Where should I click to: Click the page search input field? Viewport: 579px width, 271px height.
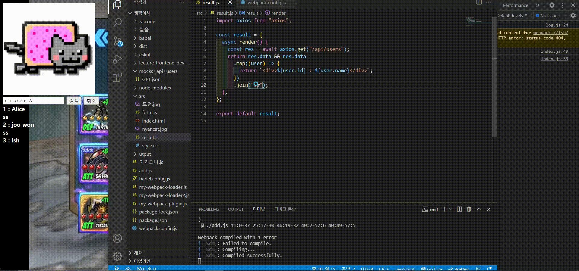point(33,101)
